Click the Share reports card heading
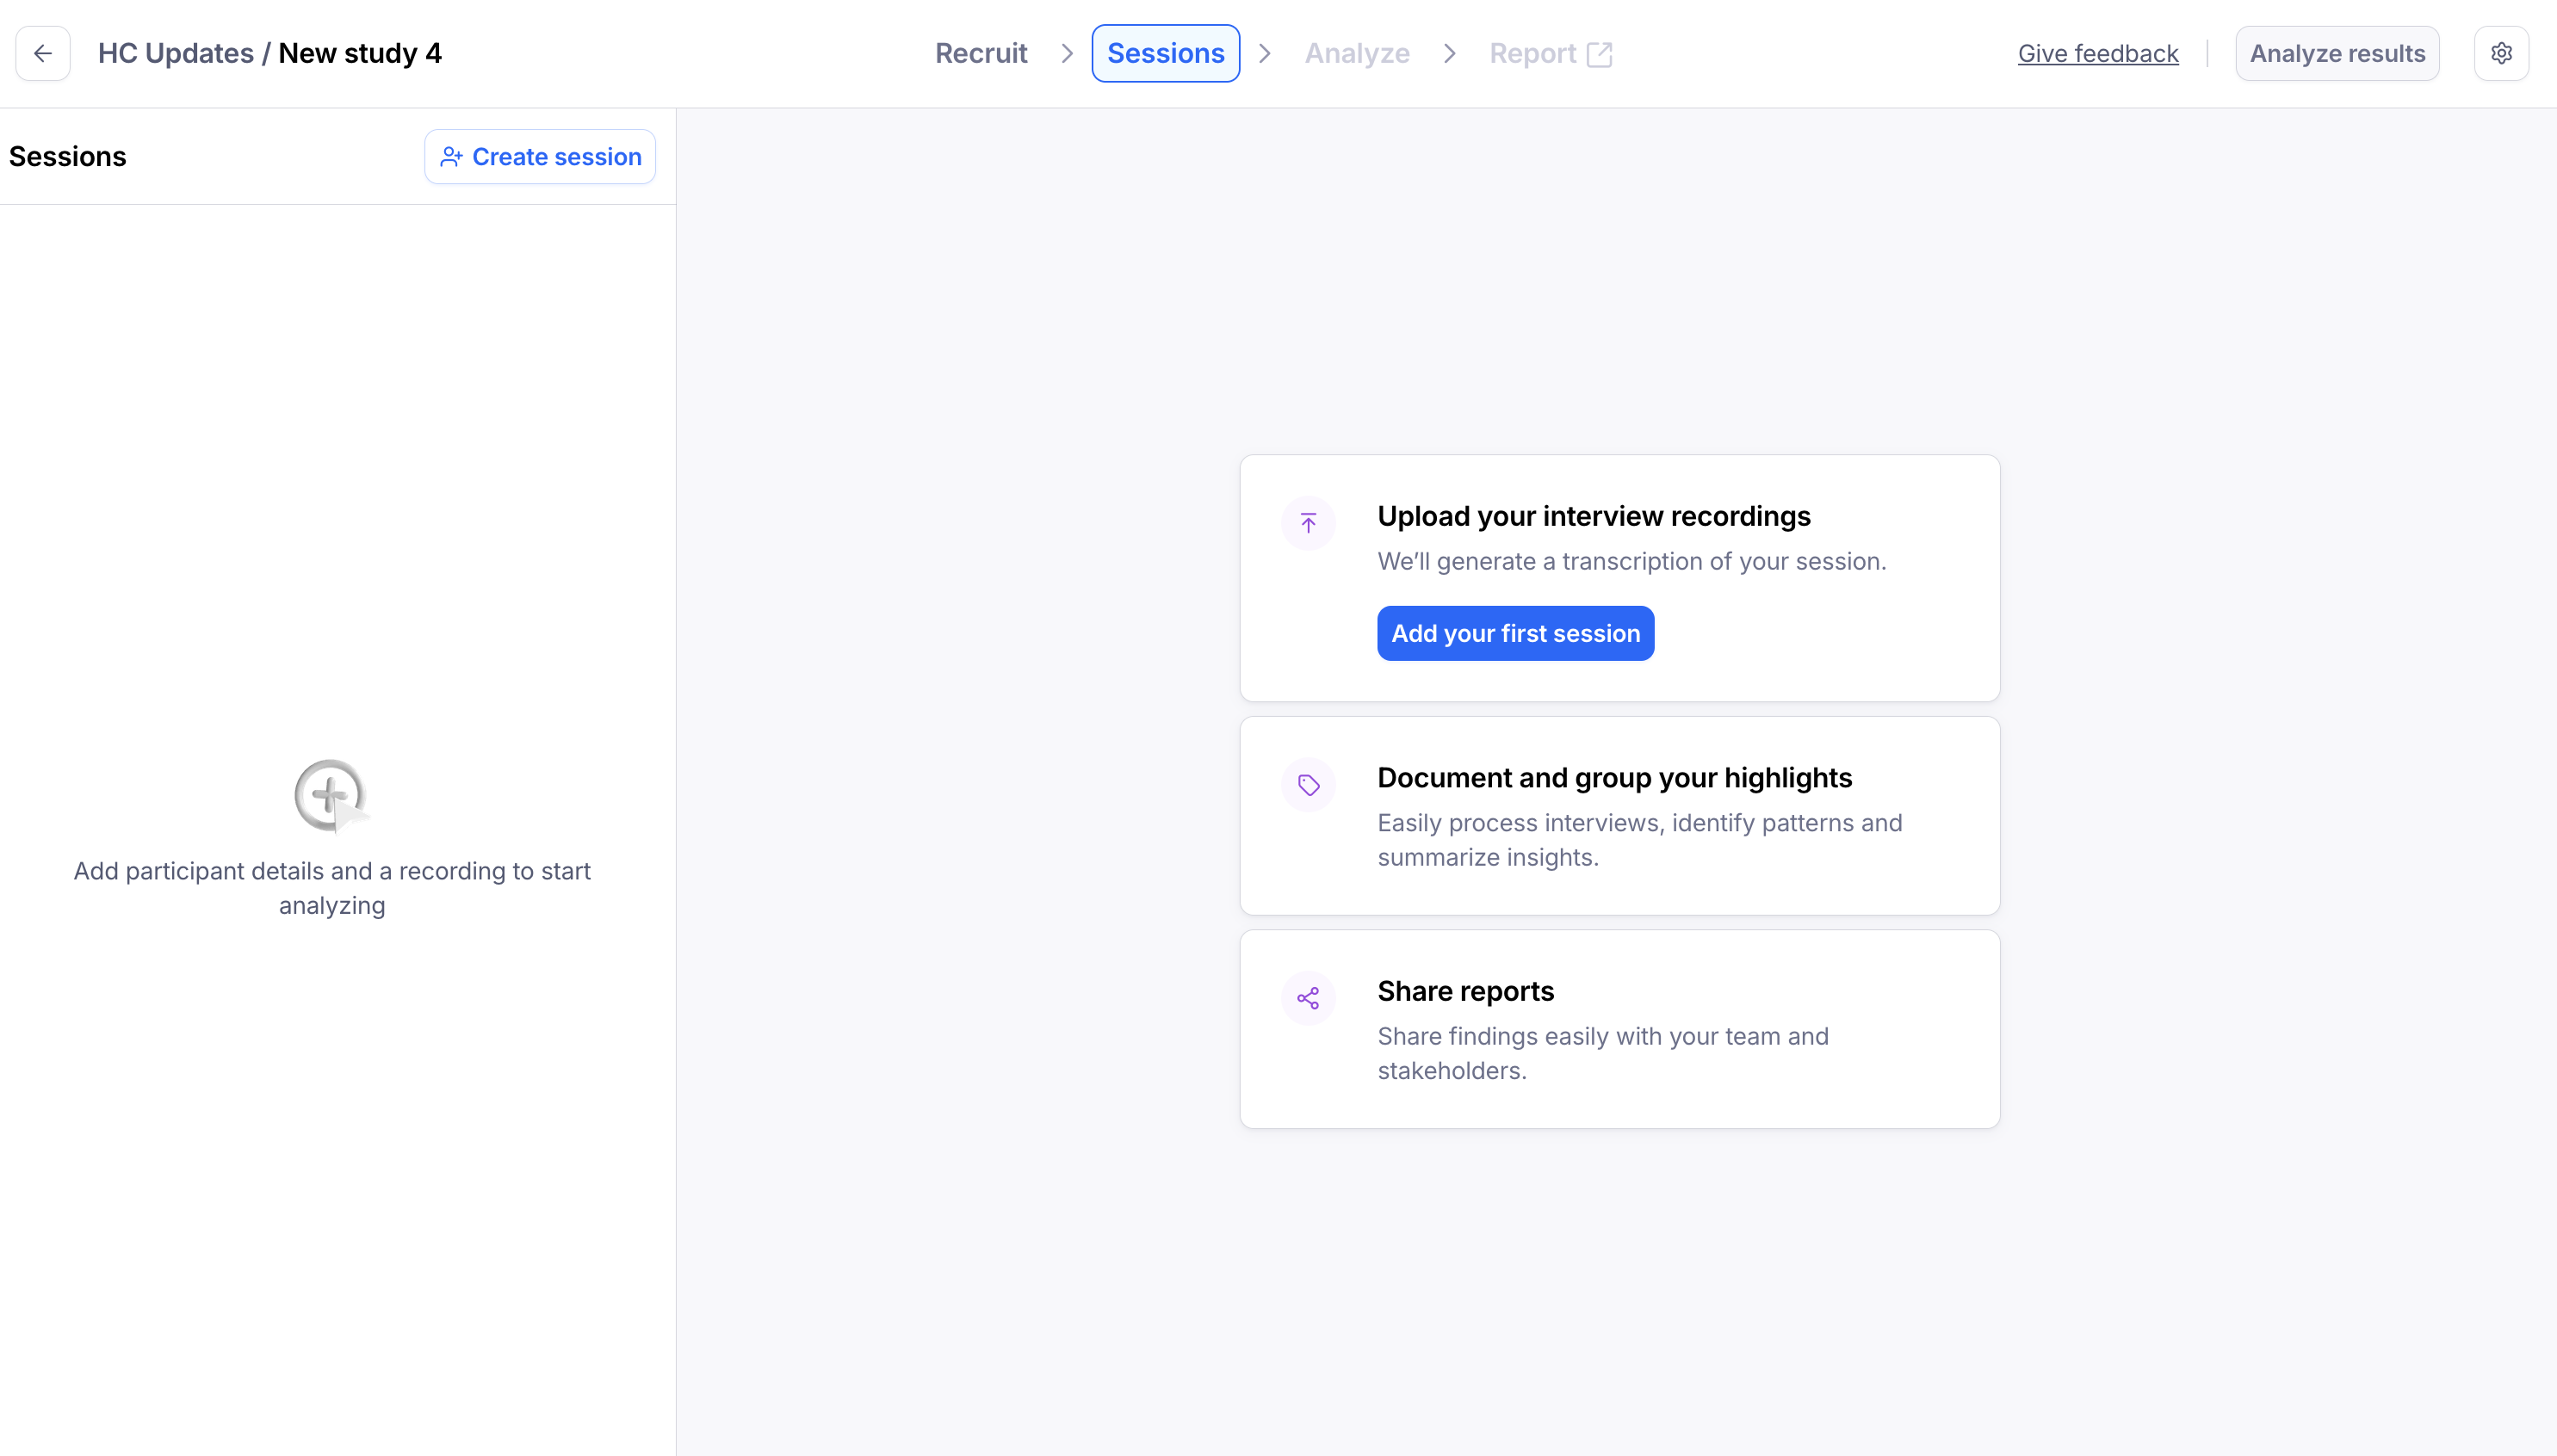Screen dimensions: 2557x1456 pos(1464,991)
